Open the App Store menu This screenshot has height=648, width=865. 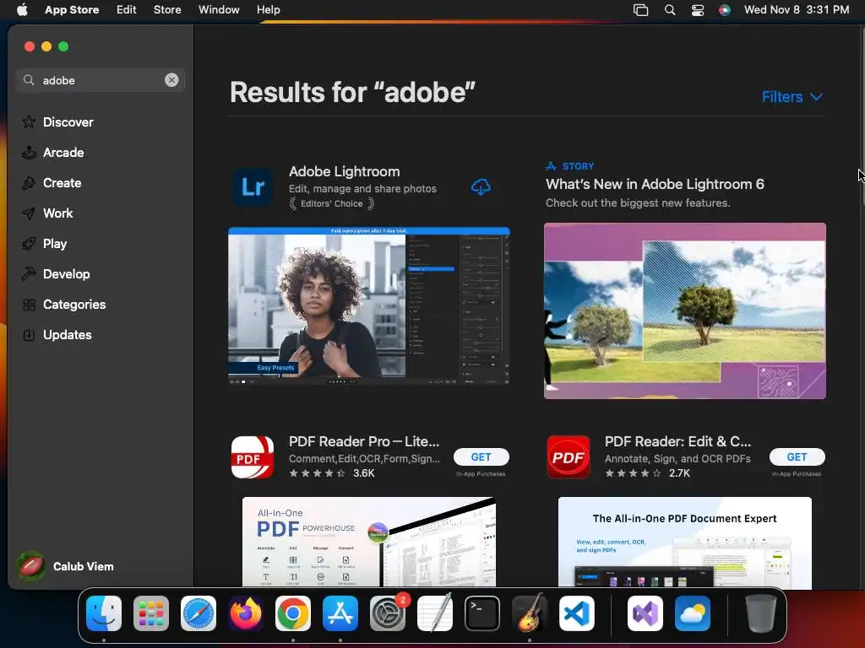coord(72,9)
